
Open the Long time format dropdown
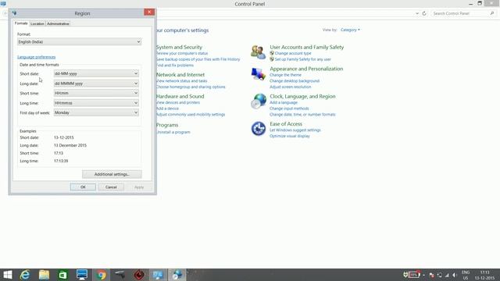click(96, 103)
